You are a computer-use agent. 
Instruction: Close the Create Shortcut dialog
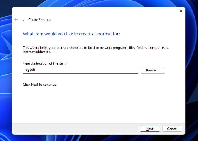[x=181, y=11]
